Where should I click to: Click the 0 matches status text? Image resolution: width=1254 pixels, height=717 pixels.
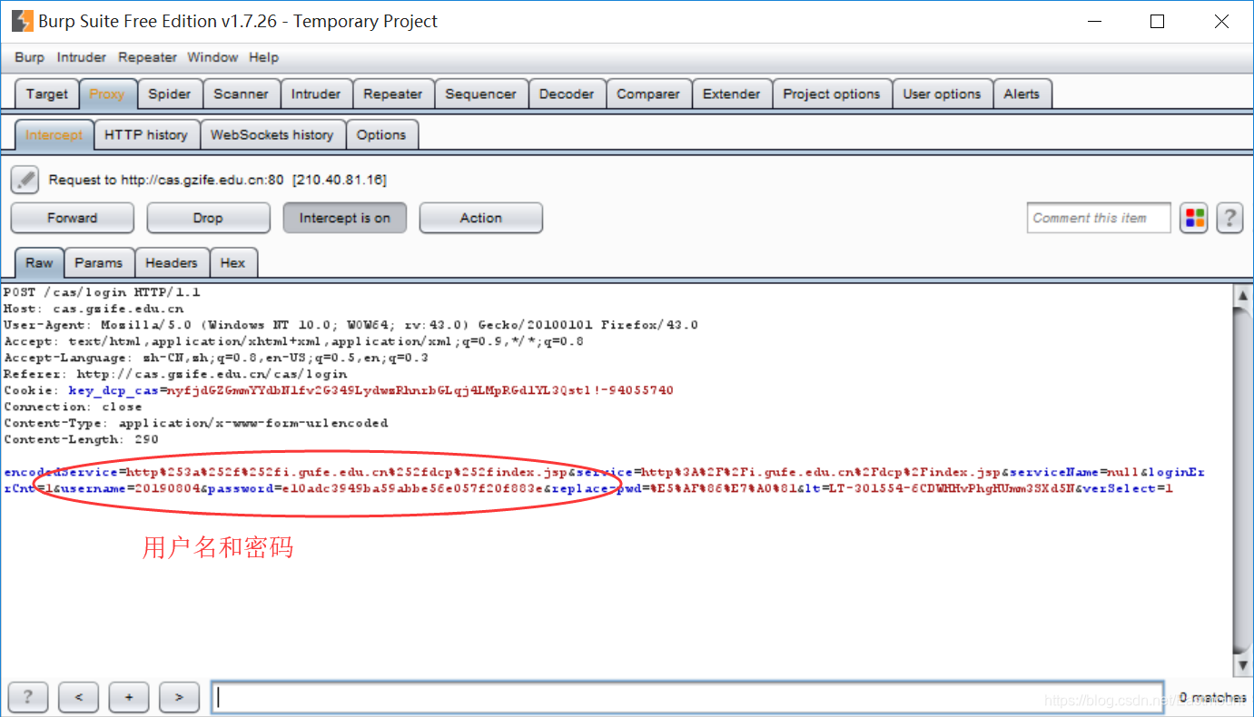(x=1210, y=697)
